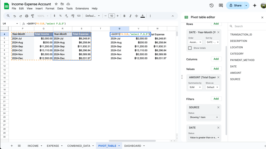Open the font family dropdown

[x=93, y=16]
